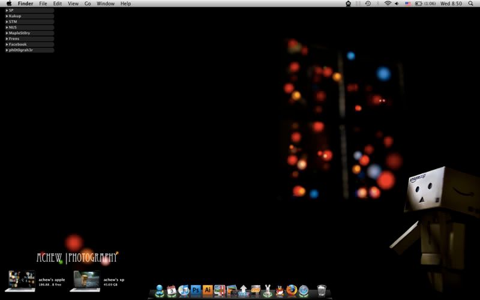Open the Go menu
This screenshot has width=480, height=300.
click(x=88, y=4)
